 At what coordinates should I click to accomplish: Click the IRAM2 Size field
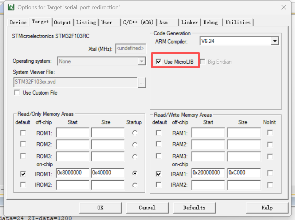tap(244, 185)
